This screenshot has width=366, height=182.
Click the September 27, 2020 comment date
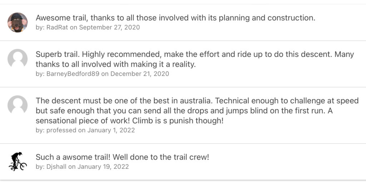coord(109,27)
